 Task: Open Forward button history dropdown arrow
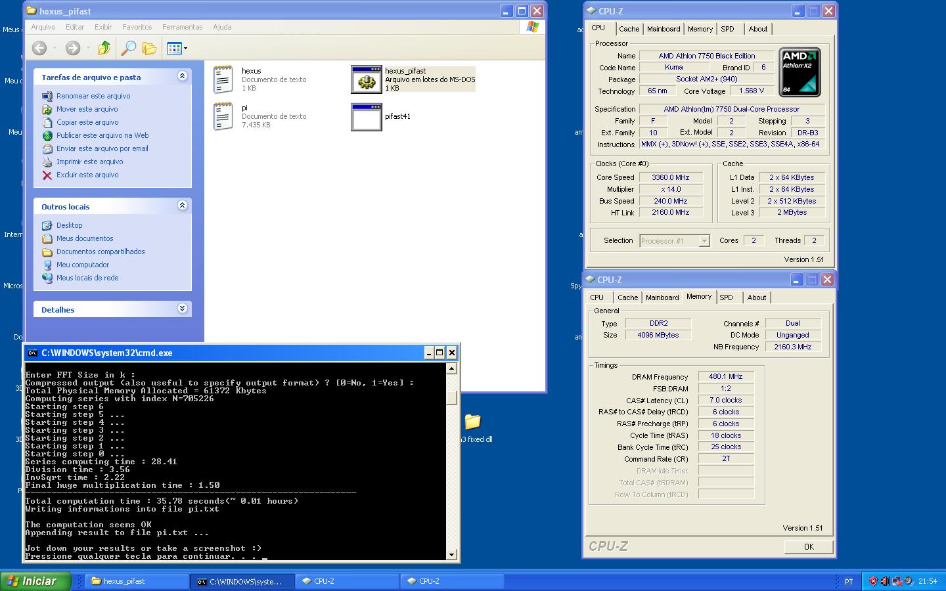pos(88,48)
